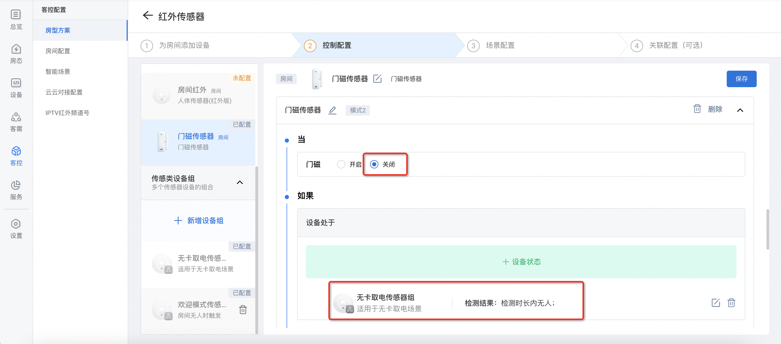Image resolution: width=781 pixels, height=344 pixels.
Task: Select the 开启 radio option for 门磁
Action: [341, 164]
